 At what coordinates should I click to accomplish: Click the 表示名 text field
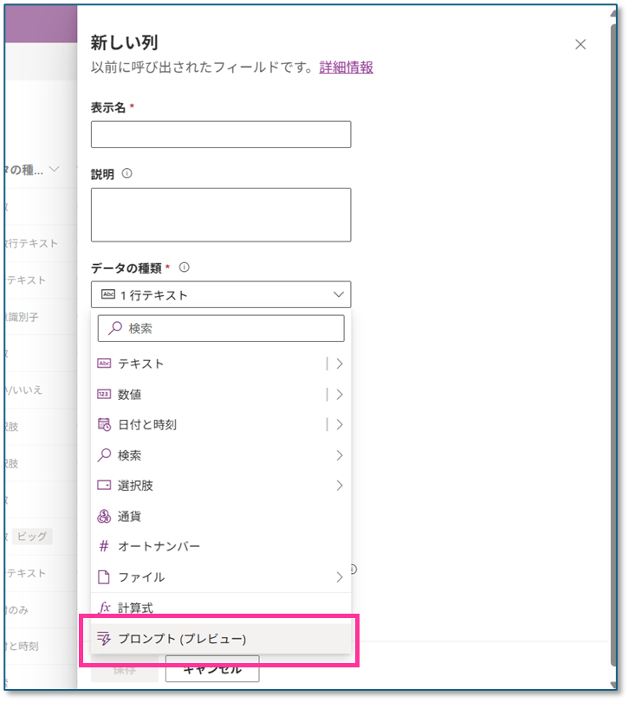point(221,134)
